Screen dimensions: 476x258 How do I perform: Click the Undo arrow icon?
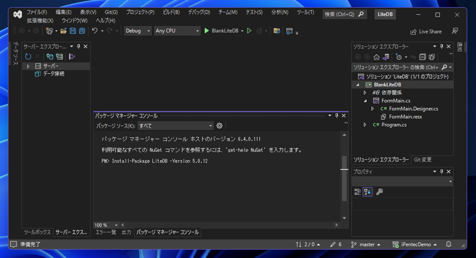[x=95, y=31]
